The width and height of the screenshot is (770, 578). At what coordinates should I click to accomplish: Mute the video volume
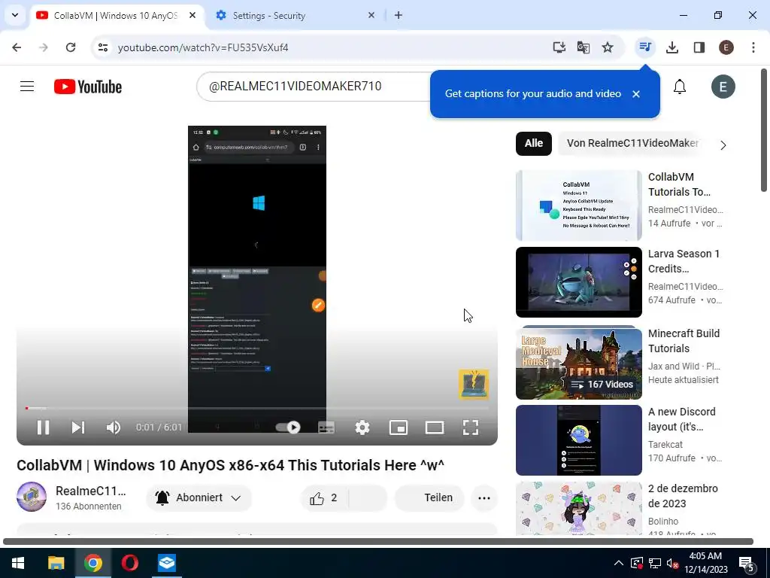(113, 427)
